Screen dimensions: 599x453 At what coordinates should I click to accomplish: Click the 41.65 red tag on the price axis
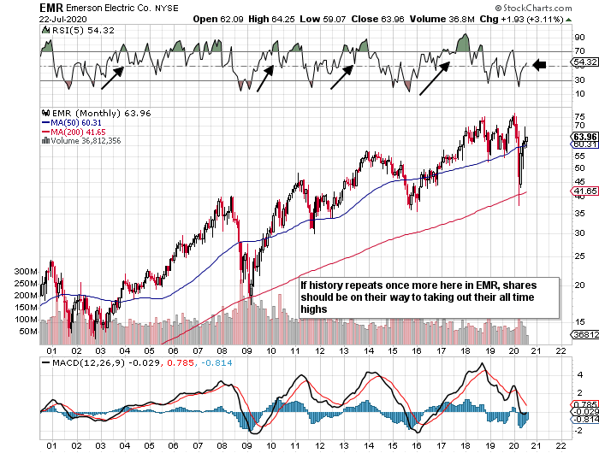[x=584, y=191]
